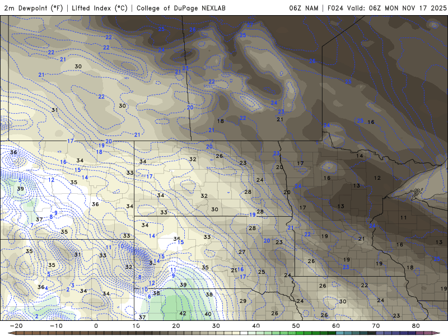Click the blue lifted index contour label 18
Screen dimensions: 448x336
pyautogui.click(x=99, y=152)
